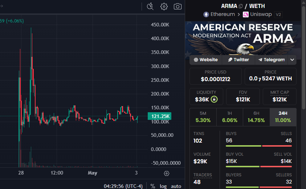Click the PRICE USD $0.0001212 box
This screenshot has width=306, height=189.
pos(216,76)
